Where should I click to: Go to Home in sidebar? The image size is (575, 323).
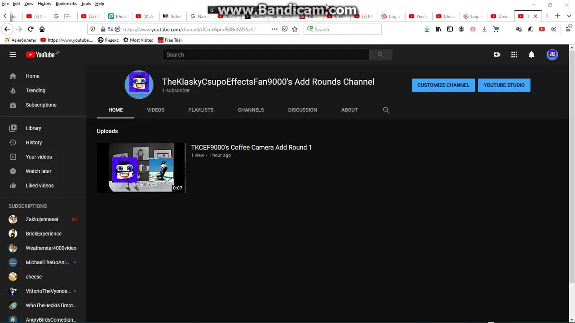(x=43, y=76)
